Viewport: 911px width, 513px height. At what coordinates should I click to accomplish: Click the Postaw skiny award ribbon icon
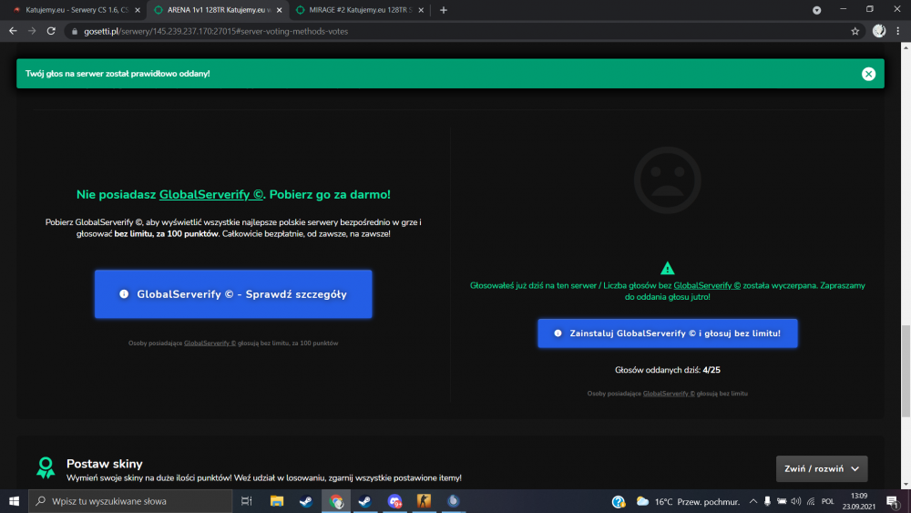coord(46,467)
